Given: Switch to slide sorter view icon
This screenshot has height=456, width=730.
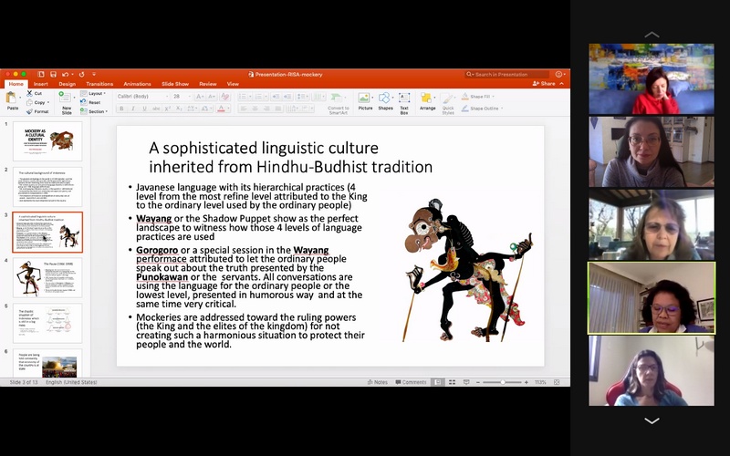Looking at the screenshot, I should [451, 382].
